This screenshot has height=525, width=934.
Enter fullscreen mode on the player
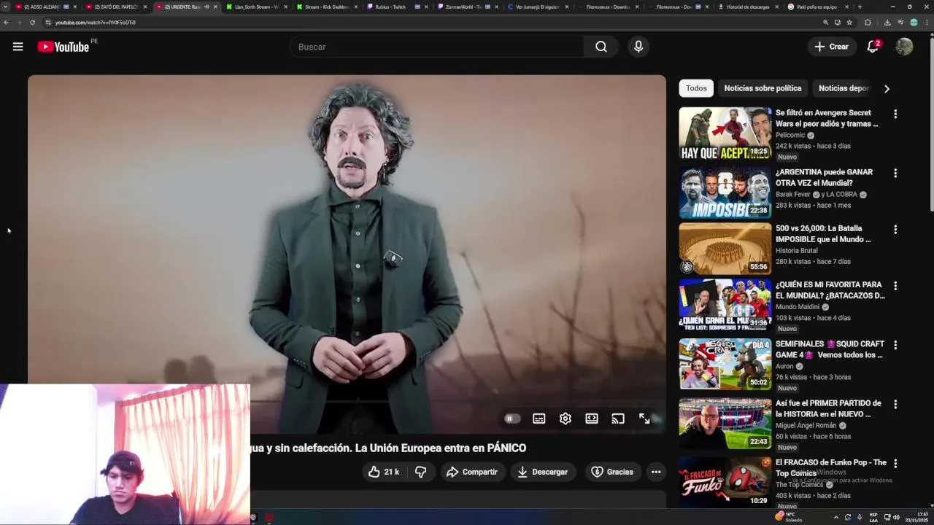[644, 419]
